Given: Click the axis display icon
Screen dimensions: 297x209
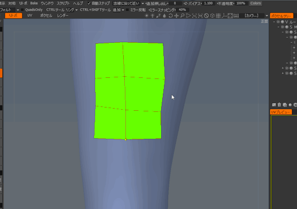Looking at the screenshot, I should (x=224, y=16).
